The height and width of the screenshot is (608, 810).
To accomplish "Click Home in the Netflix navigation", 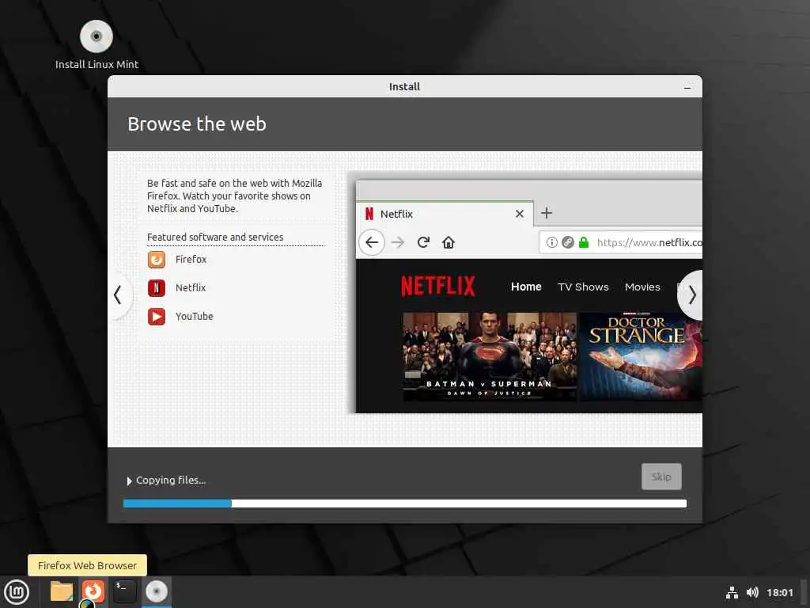I will click(526, 287).
